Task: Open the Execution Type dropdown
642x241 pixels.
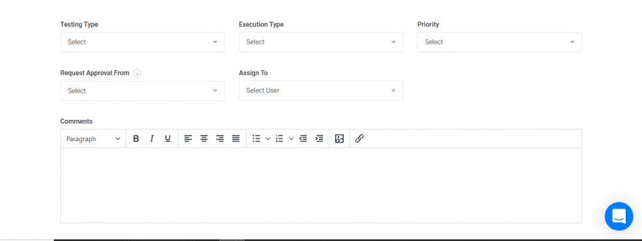Action: click(x=321, y=42)
